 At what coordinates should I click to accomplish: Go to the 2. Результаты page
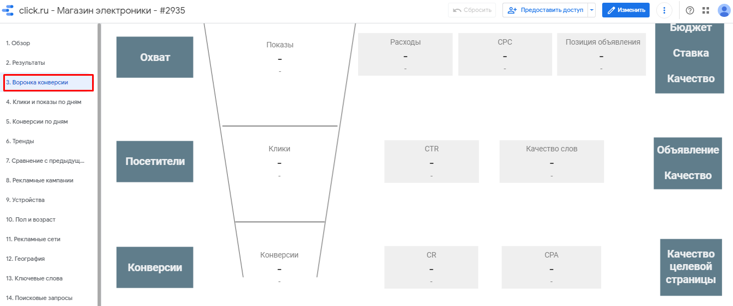(x=26, y=63)
